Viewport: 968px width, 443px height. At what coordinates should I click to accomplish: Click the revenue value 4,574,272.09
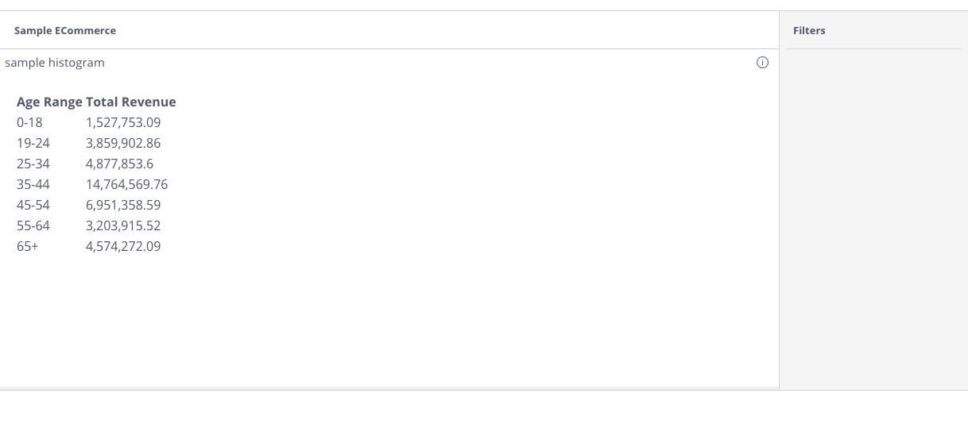(x=123, y=246)
